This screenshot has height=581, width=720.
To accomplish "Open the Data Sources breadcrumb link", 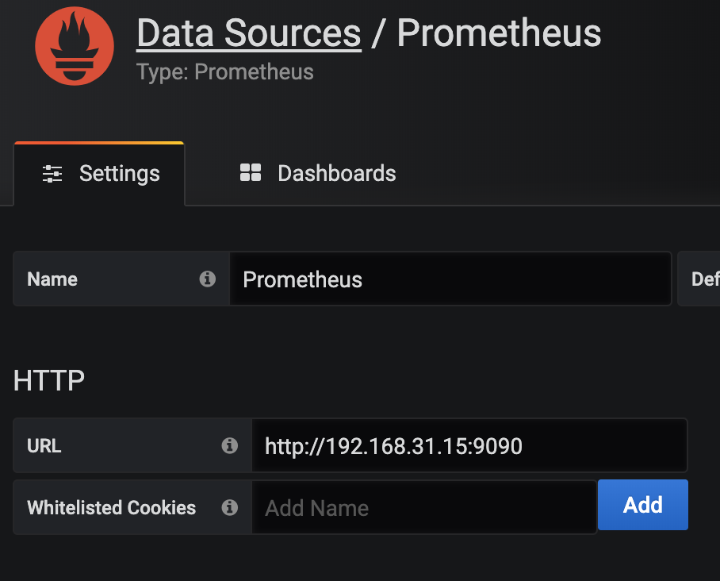I will click(x=249, y=33).
